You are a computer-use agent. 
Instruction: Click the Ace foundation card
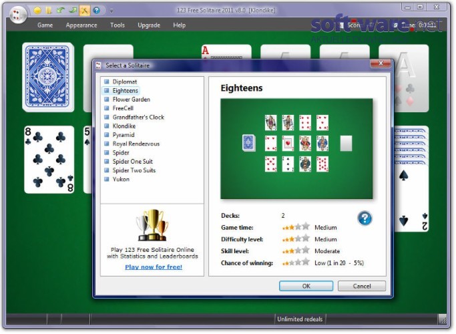pyautogui.click(x=226, y=52)
